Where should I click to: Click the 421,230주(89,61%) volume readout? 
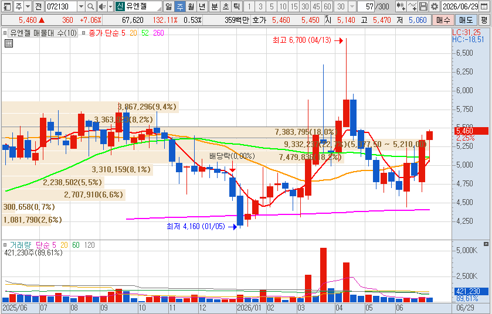click(33, 252)
